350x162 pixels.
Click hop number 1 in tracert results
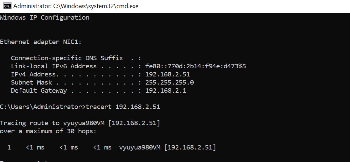tap(9, 147)
